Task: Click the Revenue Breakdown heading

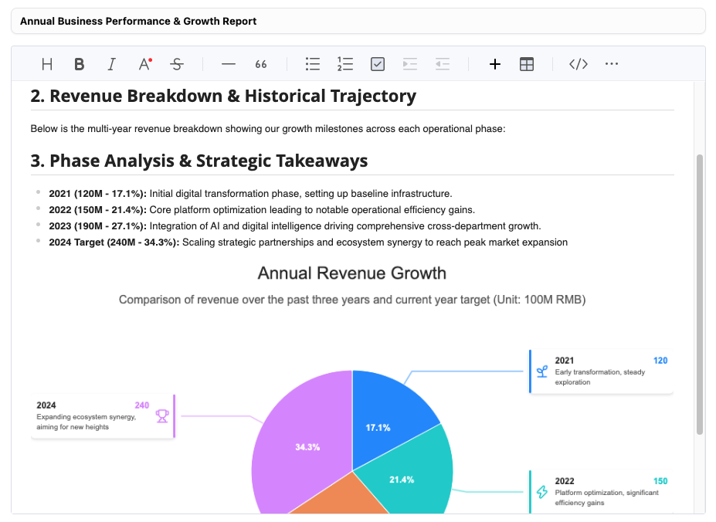Action: 223,97
